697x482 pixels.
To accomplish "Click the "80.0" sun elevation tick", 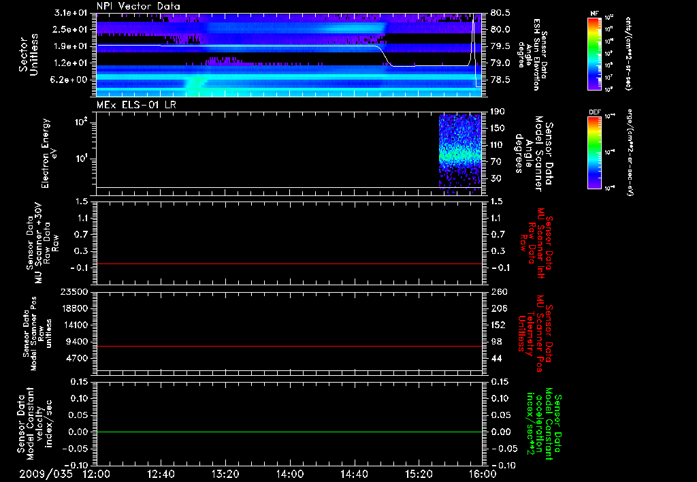I will tap(500, 29).
